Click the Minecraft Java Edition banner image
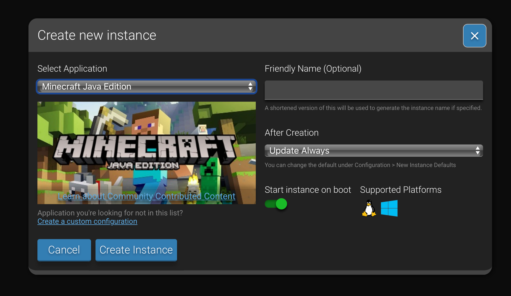 146,146
